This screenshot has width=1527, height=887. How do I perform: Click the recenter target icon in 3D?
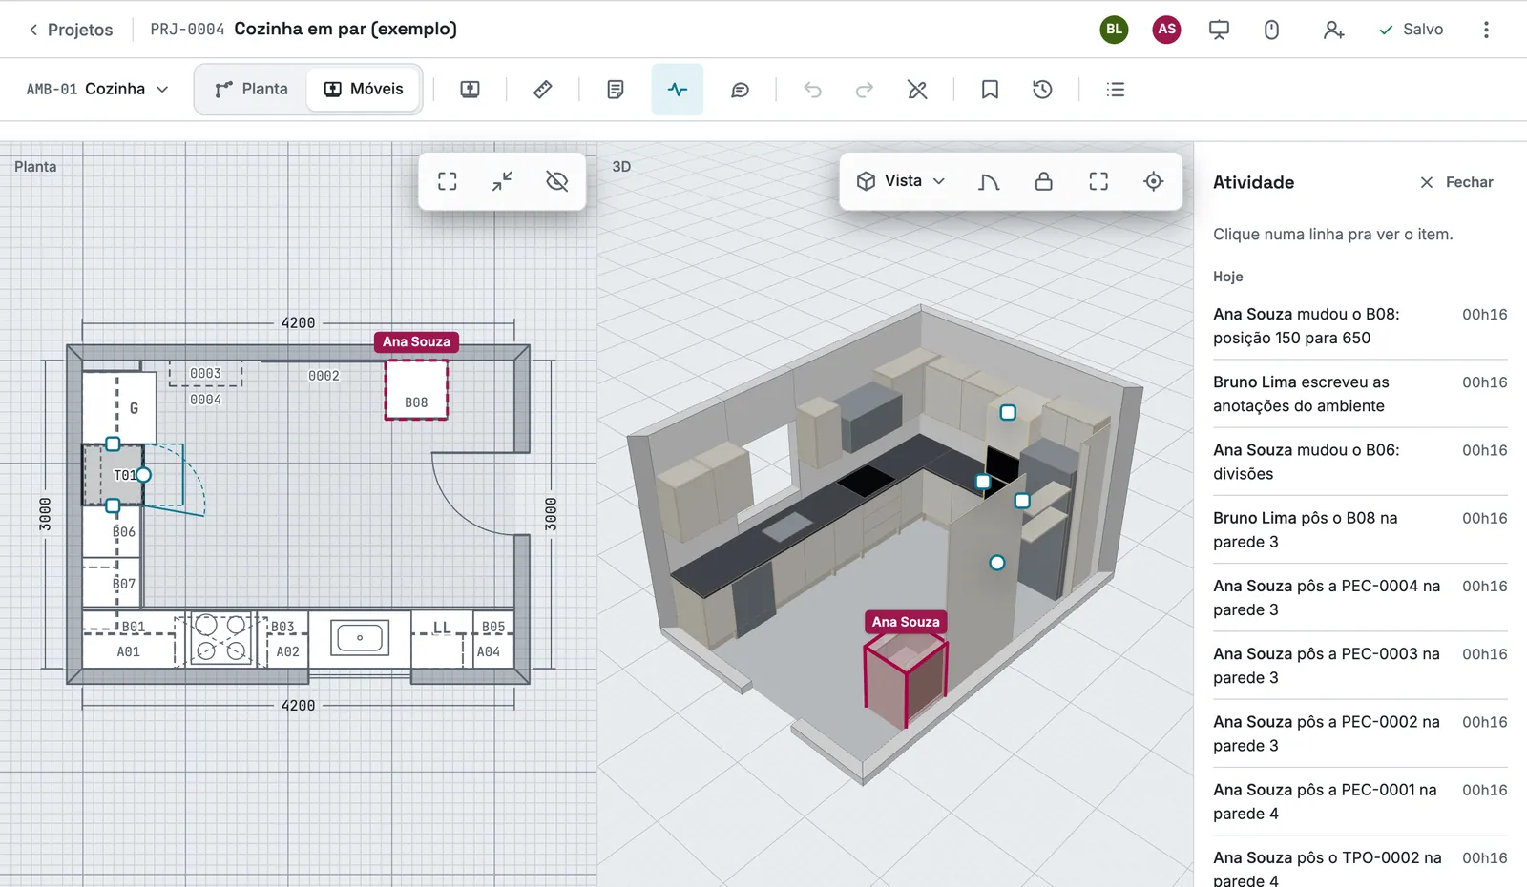[1154, 181]
